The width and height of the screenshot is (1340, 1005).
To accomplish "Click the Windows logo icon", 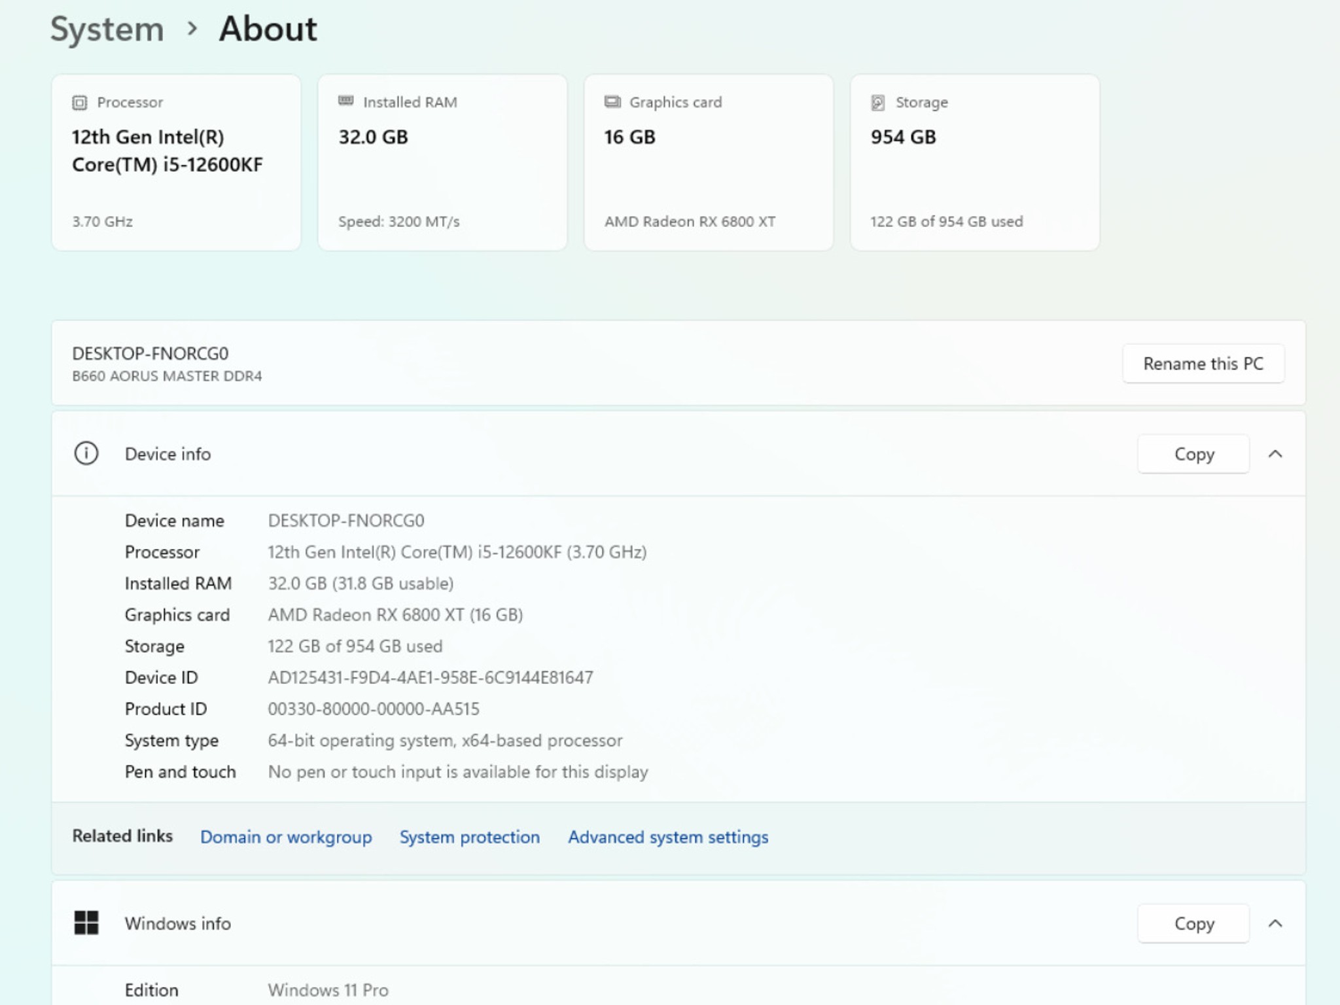I will [86, 923].
